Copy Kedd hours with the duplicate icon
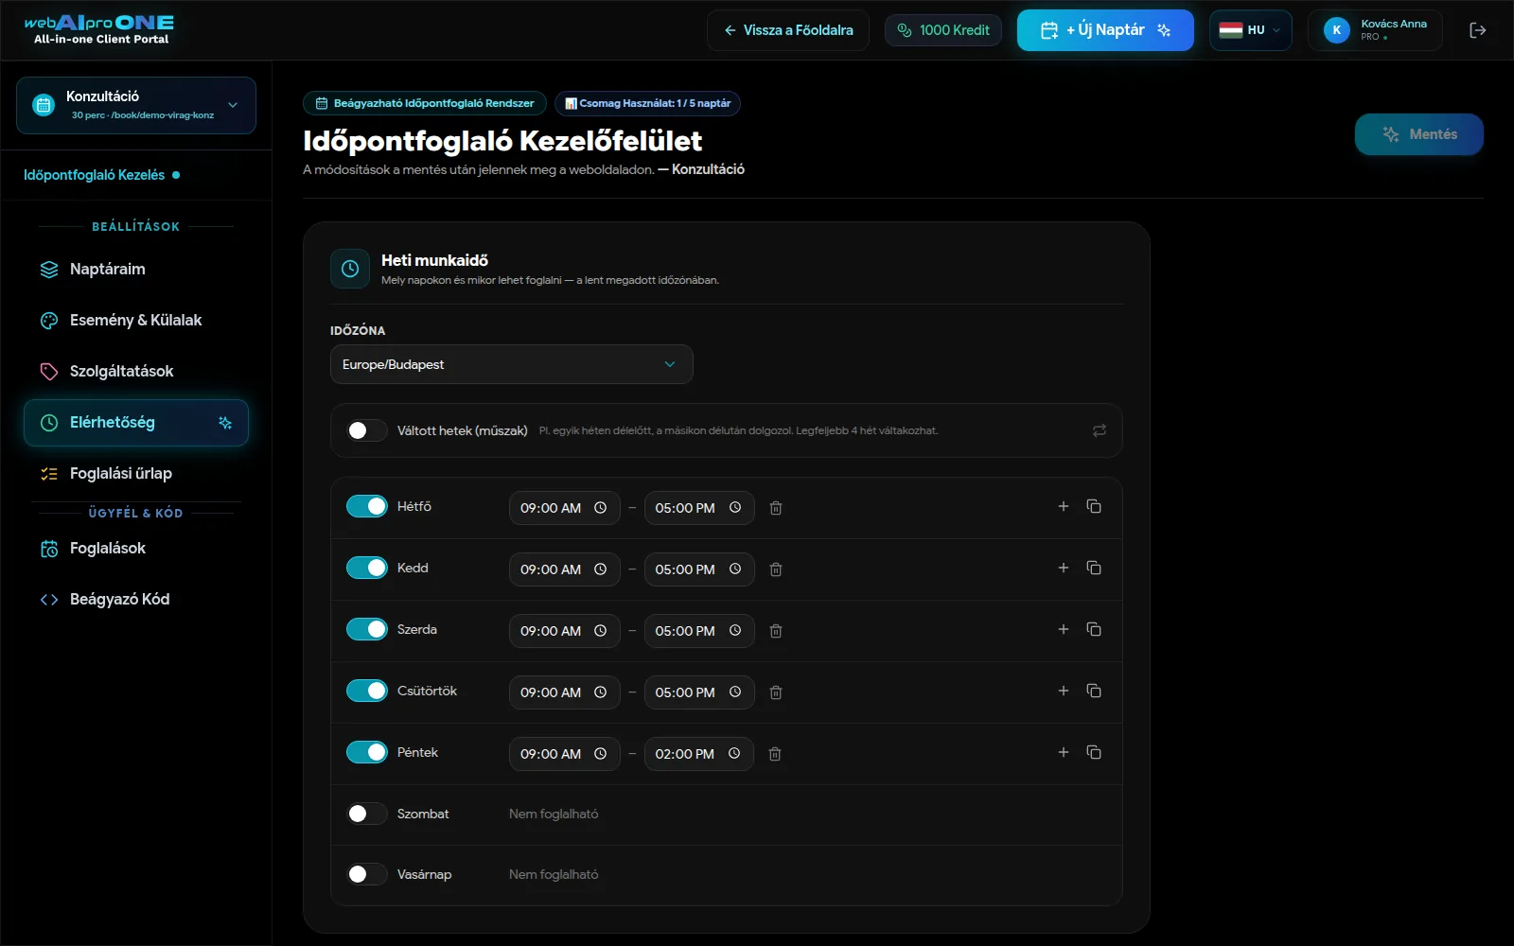 pos(1094,568)
